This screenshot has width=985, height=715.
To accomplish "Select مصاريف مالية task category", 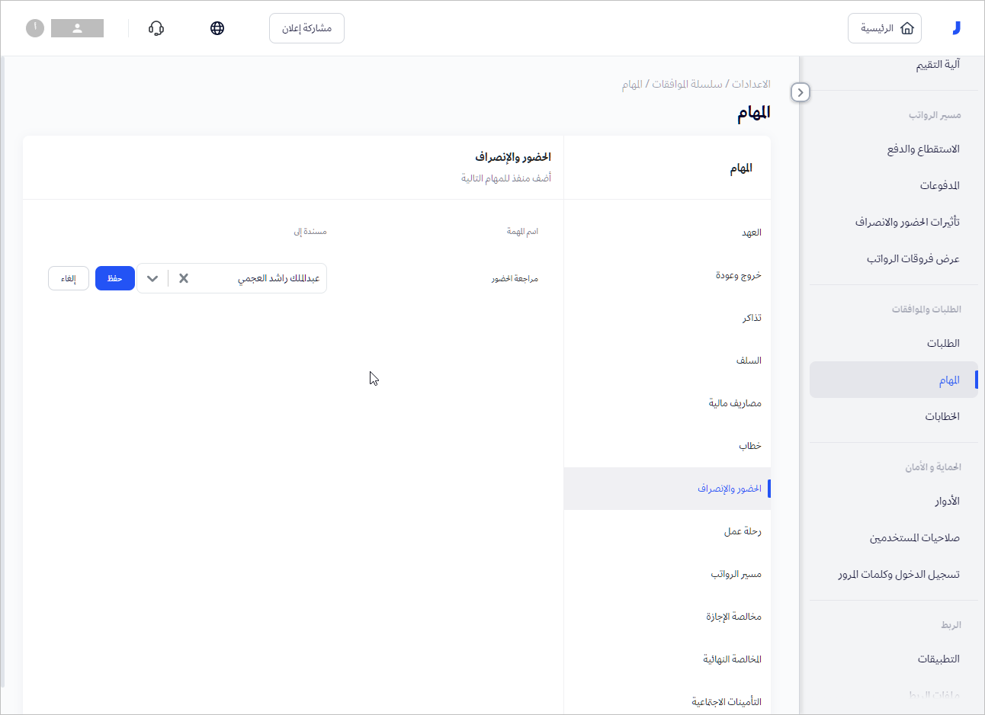I will 735,403.
